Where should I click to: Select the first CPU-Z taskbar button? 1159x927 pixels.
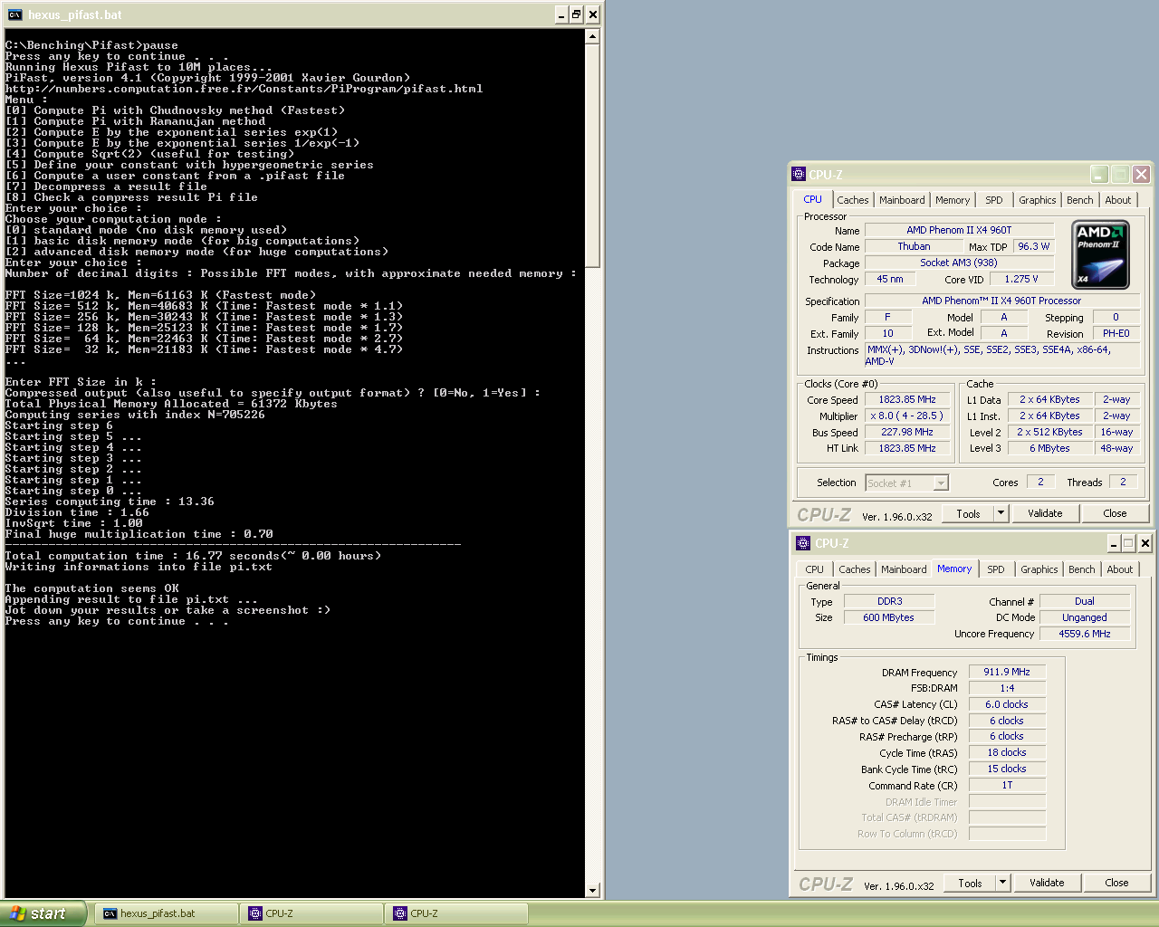pyautogui.click(x=311, y=913)
